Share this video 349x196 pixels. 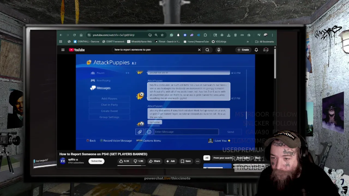point(154,161)
